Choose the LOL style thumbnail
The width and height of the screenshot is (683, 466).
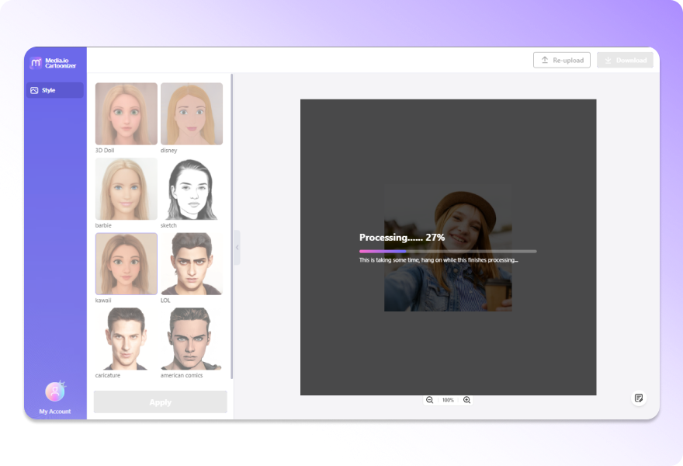(x=192, y=264)
